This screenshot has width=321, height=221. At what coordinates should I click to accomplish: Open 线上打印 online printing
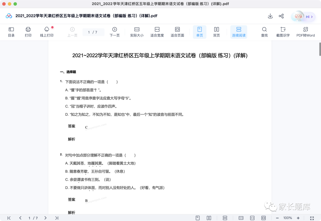pos(47,32)
